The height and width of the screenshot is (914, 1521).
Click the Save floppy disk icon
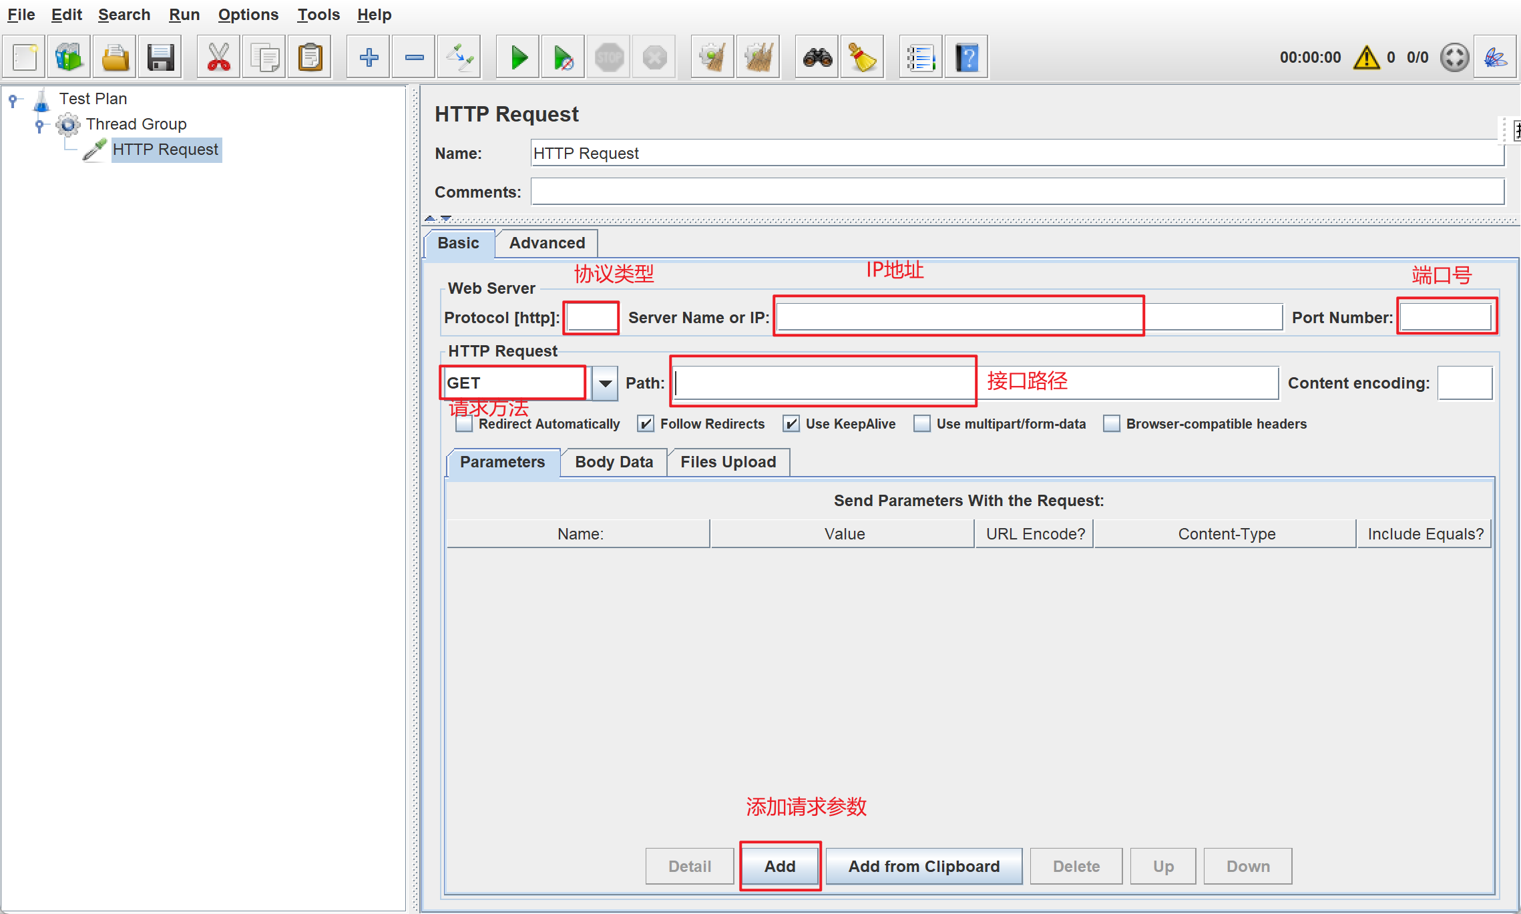coord(160,57)
